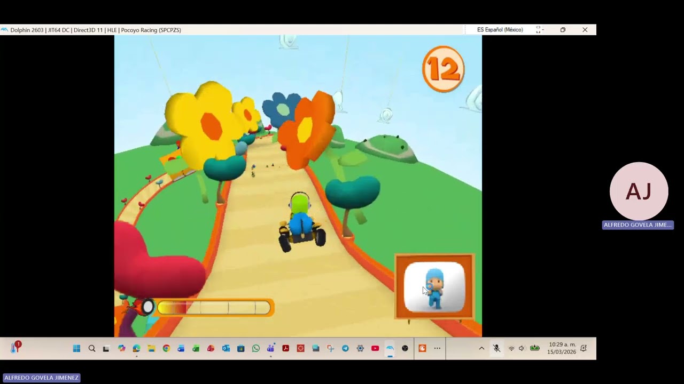
Task: Click the yellow boost meter bar
Action: [x=215, y=308]
